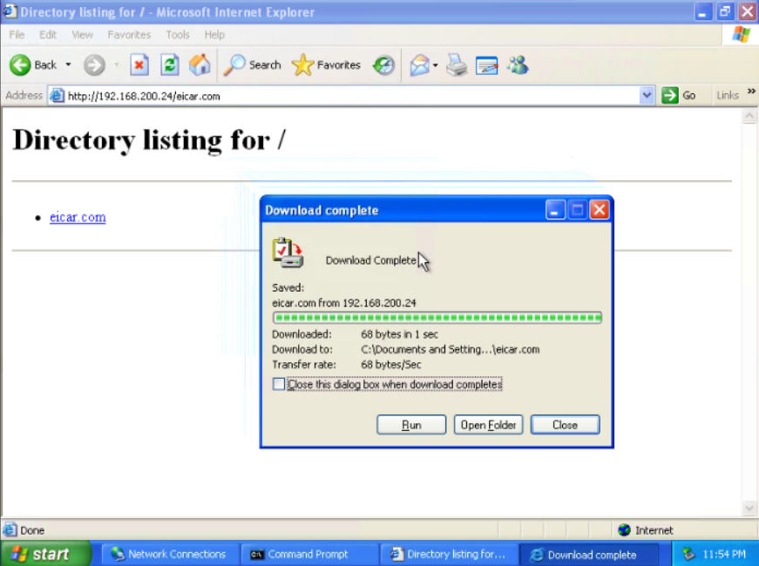Open the address bar dropdown arrow
The width and height of the screenshot is (759, 566).
point(647,95)
